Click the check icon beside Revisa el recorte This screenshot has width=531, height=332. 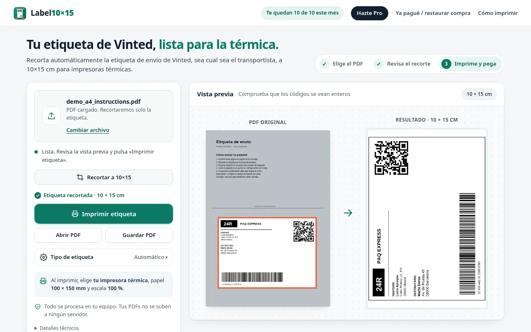pos(378,64)
